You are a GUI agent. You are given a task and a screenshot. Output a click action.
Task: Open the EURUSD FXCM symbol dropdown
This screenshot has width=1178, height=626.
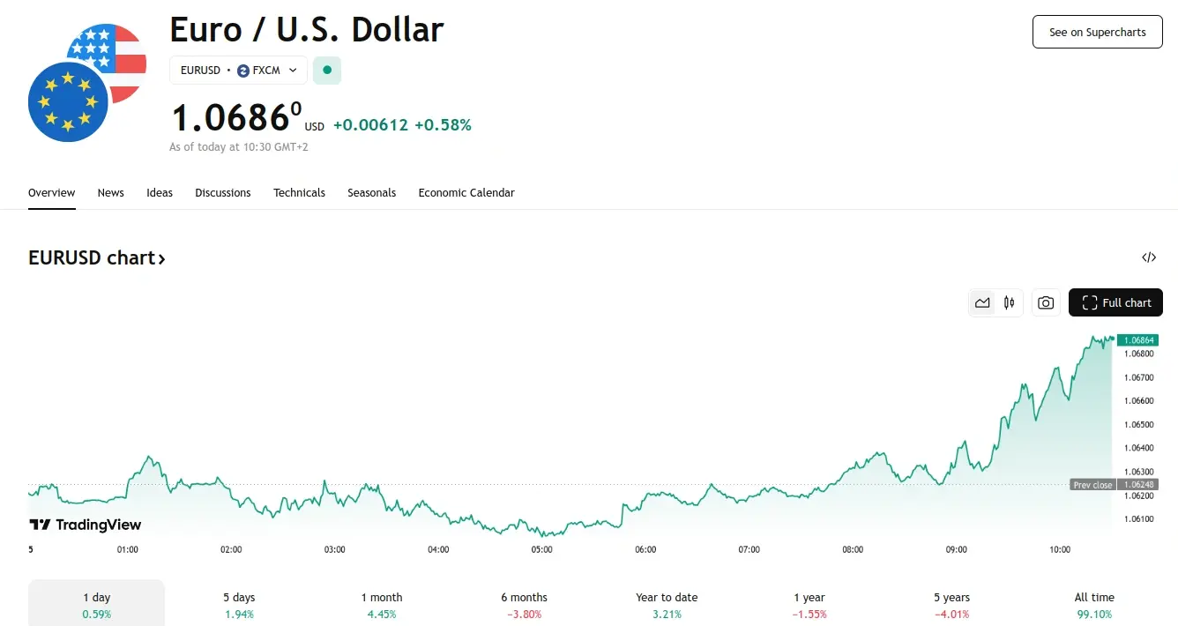238,71
